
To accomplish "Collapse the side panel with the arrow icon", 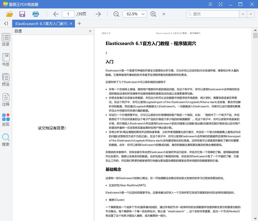I will [6, 24].
